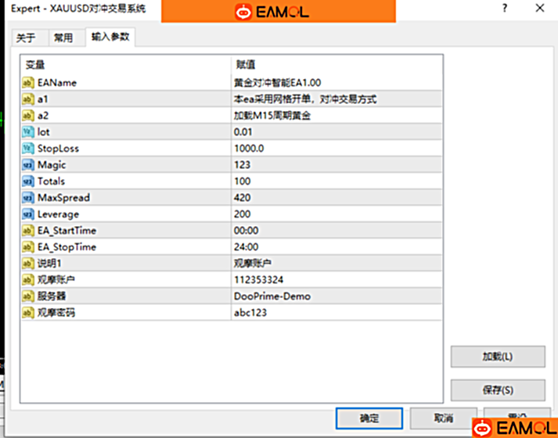Click the double-type icon next to lot
558x438 pixels.
28,132
